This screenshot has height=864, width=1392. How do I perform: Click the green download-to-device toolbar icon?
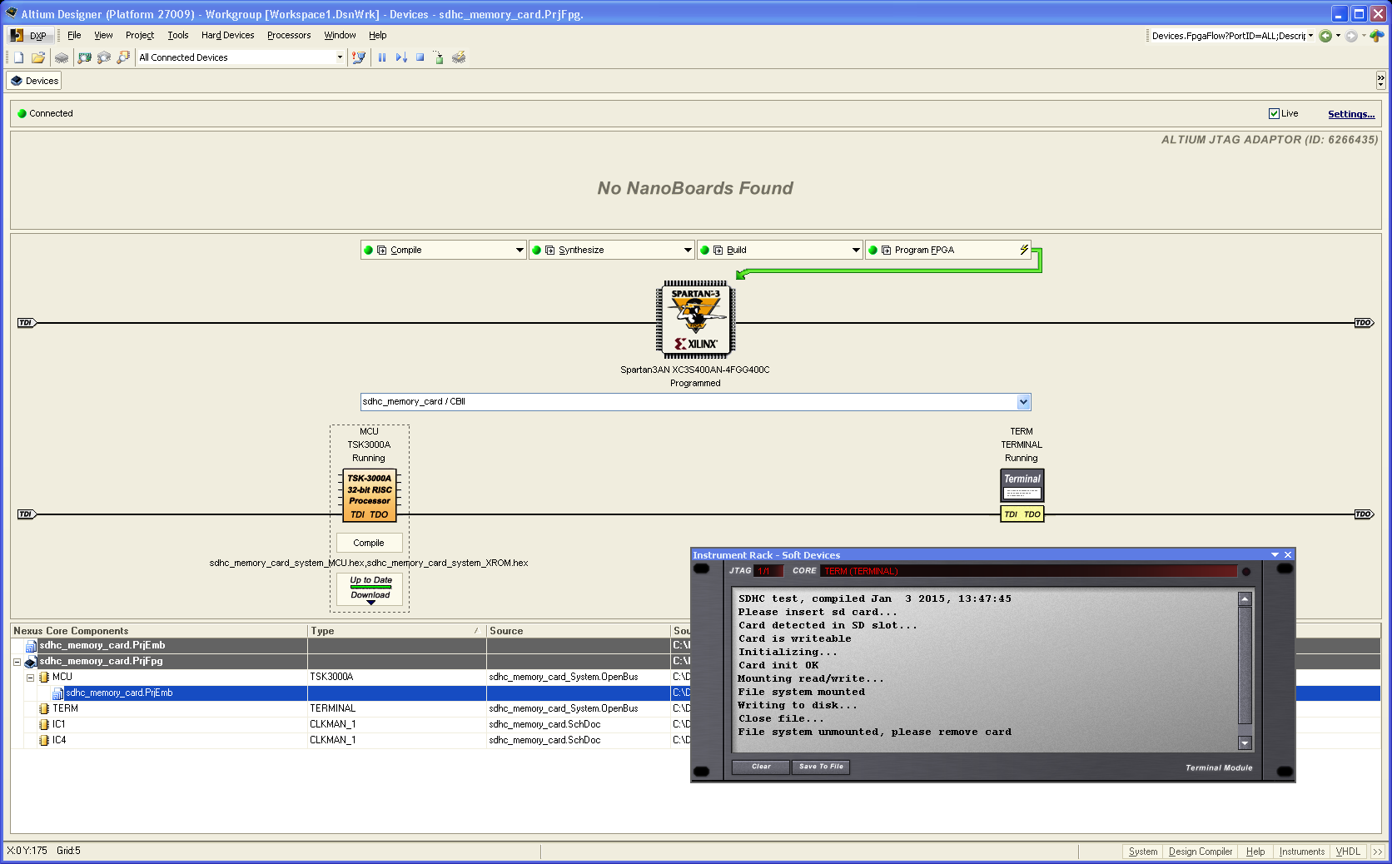439,57
